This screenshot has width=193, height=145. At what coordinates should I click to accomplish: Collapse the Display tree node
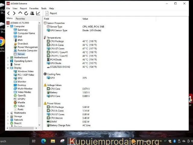click(8, 68)
